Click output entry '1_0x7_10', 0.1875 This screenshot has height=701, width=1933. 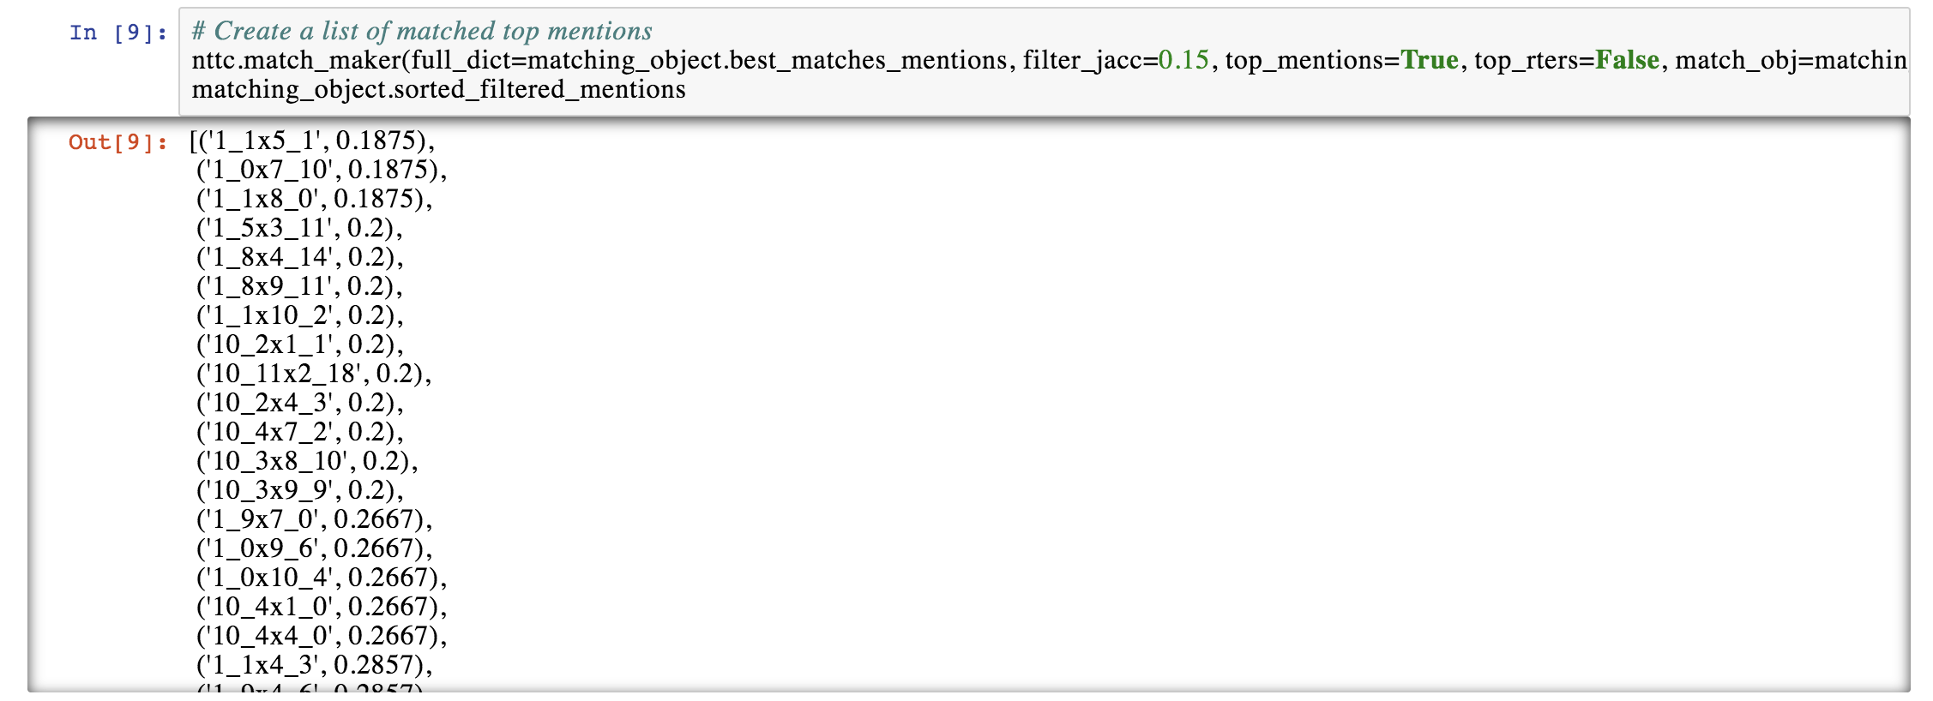click(321, 170)
